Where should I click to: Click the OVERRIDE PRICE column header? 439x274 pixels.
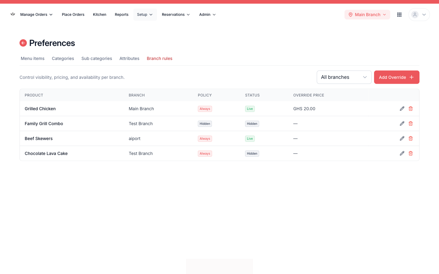pyautogui.click(x=309, y=95)
